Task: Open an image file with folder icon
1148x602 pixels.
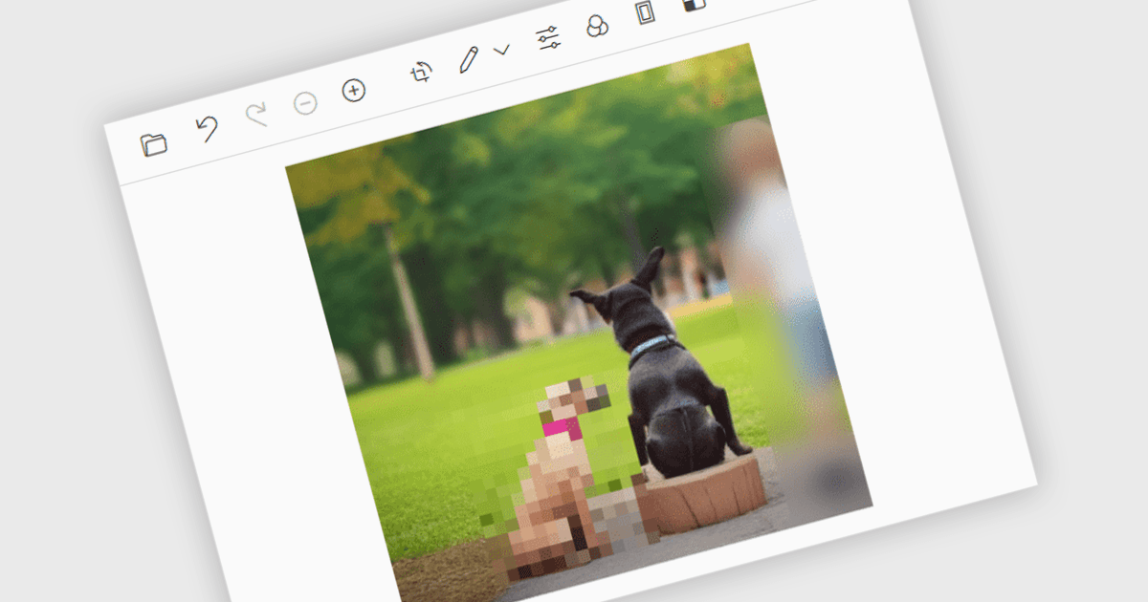Action: tap(153, 144)
